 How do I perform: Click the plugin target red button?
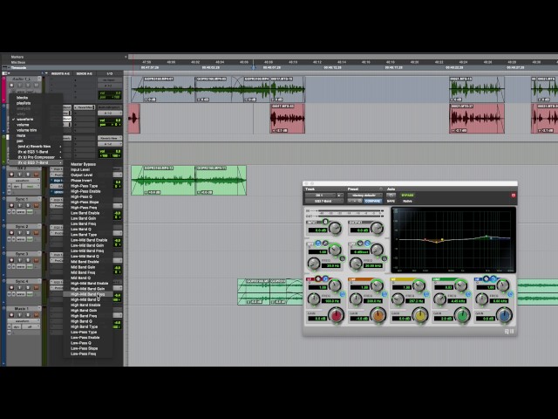point(514,196)
